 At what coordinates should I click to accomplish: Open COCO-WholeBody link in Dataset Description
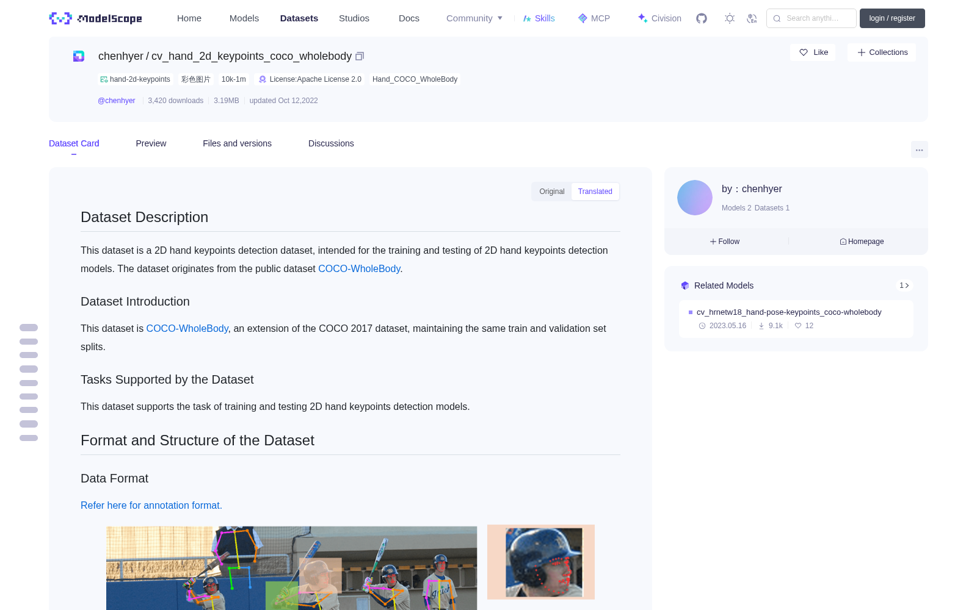359,268
